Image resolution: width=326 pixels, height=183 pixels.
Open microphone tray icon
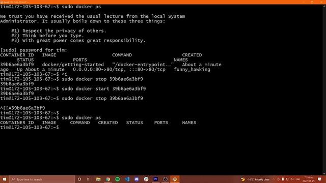[x=283, y=179]
